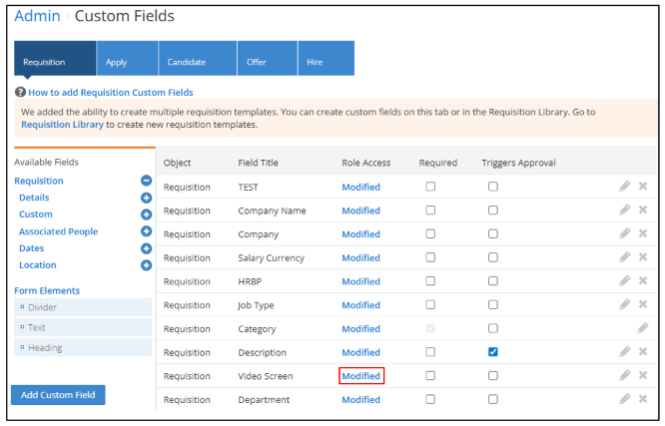Remove the HRBP field using X icon
This screenshot has width=665, height=426.
pos(643,281)
